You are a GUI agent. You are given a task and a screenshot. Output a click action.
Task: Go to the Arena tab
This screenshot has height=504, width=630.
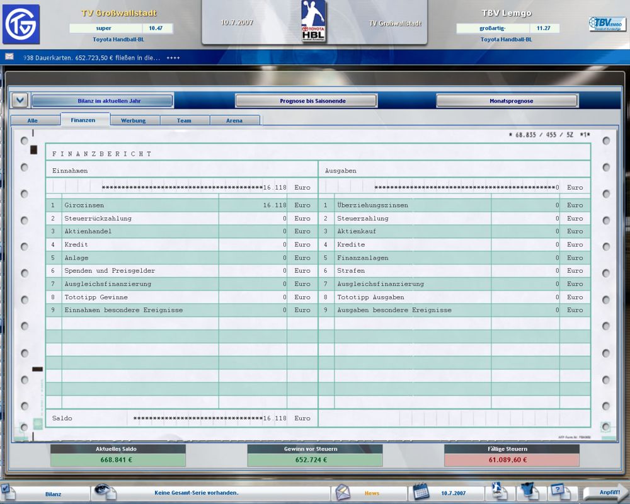click(x=234, y=120)
